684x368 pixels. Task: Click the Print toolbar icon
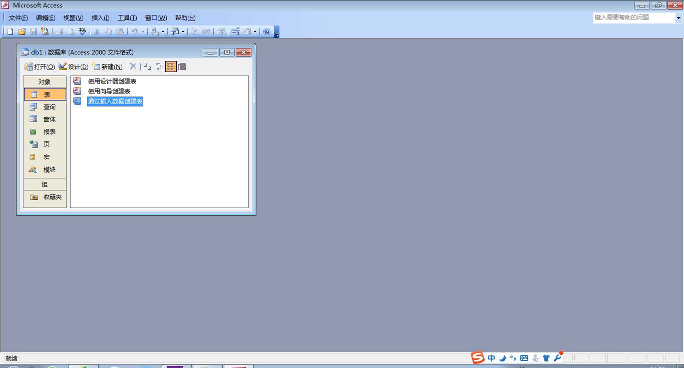[60, 31]
